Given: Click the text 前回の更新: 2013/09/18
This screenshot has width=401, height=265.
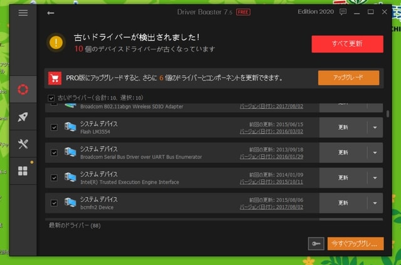Looking at the screenshot, I should click(276, 150).
